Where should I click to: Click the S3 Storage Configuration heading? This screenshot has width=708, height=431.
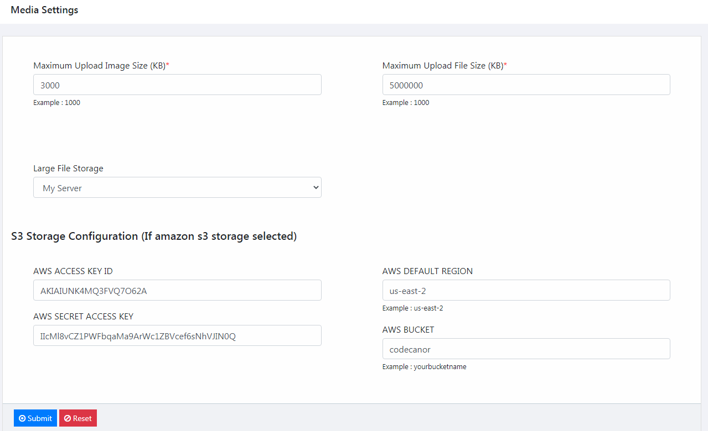point(154,236)
